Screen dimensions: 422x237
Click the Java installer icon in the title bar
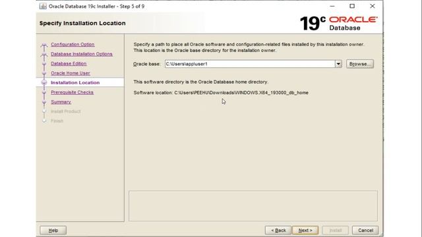coord(43,6)
